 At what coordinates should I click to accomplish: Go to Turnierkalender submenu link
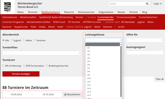106,17
